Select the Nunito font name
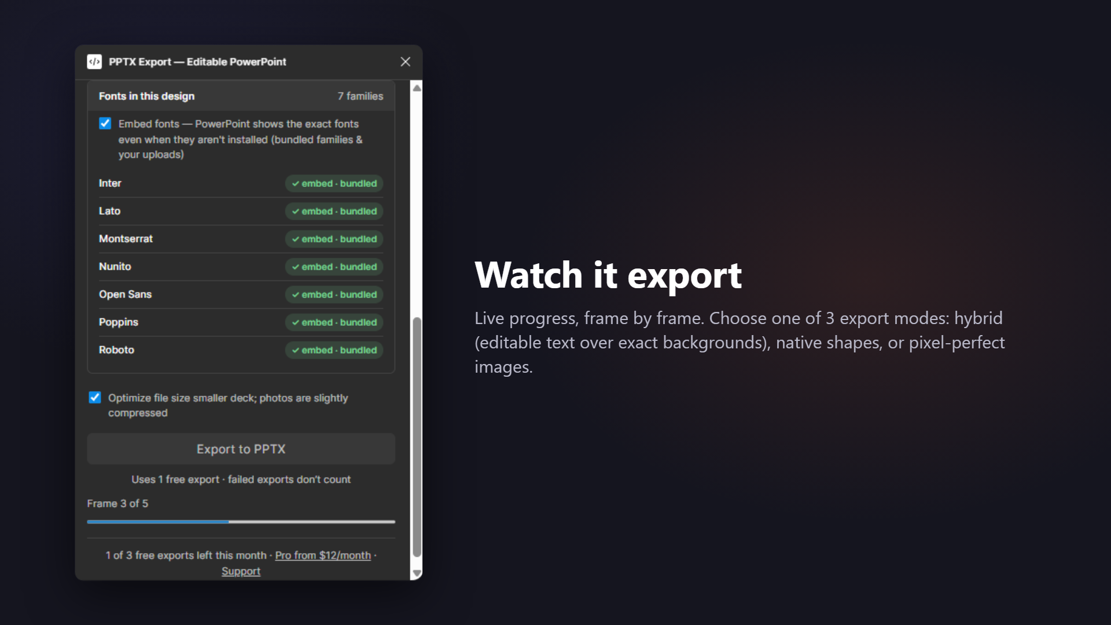 tap(115, 266)
